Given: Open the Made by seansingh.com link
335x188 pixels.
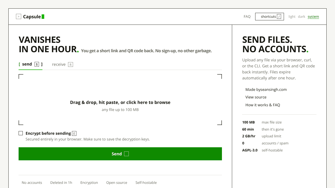Looking at the screenshot, I should 266,90.
